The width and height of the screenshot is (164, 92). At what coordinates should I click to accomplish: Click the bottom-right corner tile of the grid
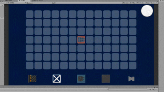click(132, 65)
